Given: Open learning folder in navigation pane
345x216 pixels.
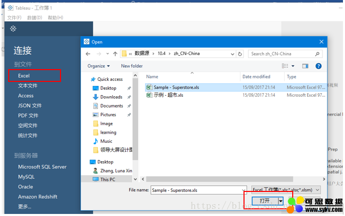Looking at the screenshot, I should pyautogui.click(x=108, y=133).
